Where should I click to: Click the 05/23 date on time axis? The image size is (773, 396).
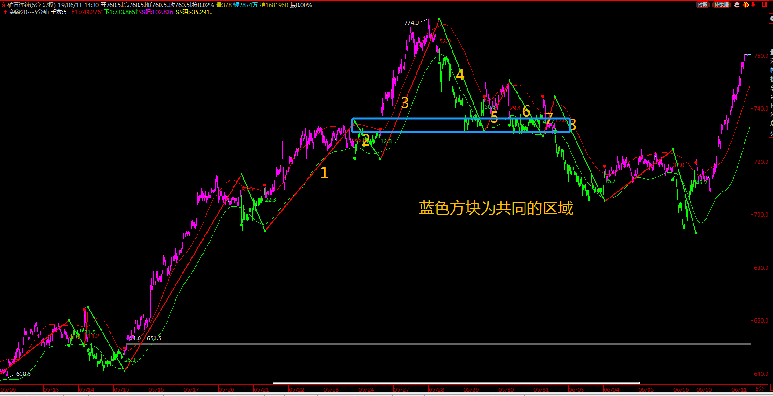(331, 389)
